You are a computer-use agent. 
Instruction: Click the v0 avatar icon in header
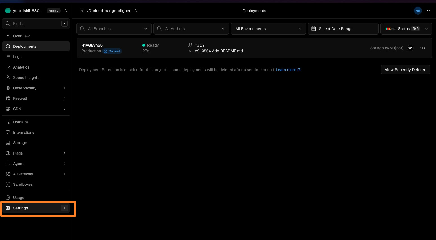click(418, 11)
